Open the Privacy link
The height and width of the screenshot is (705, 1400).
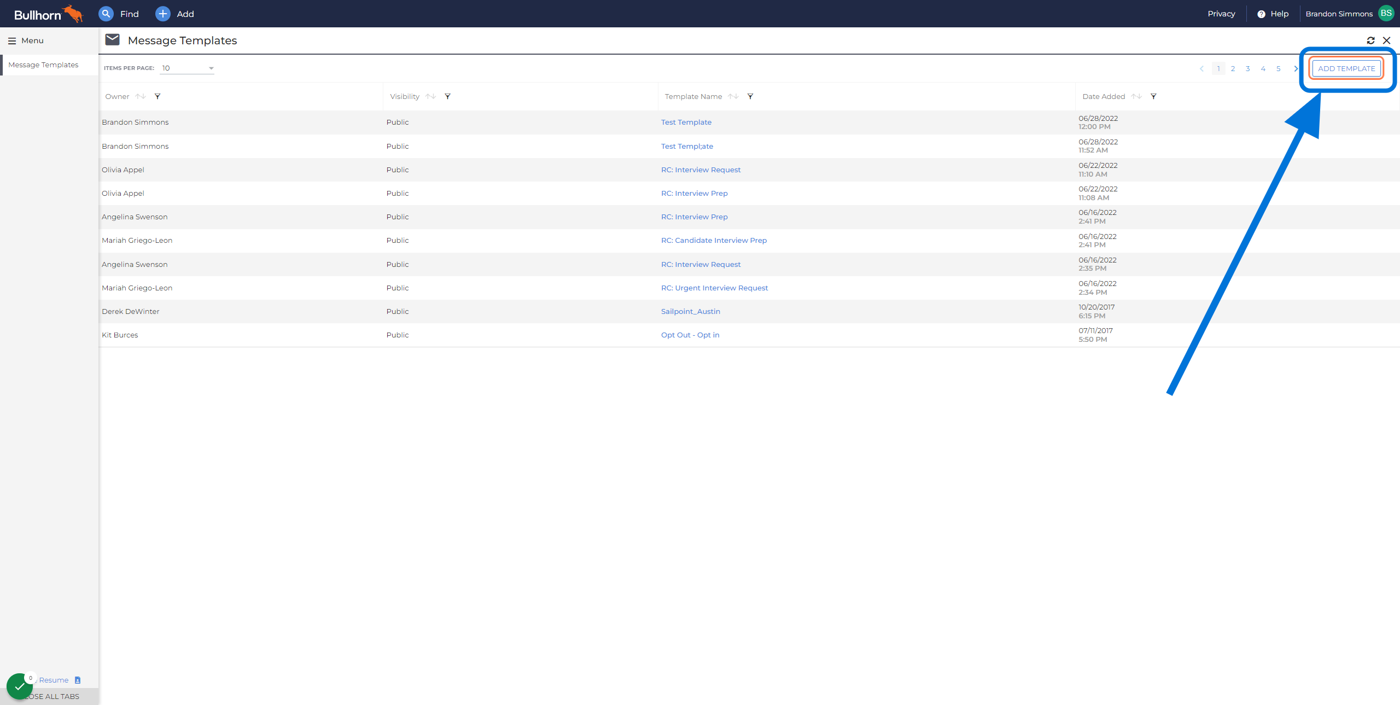coord(1221,14)
